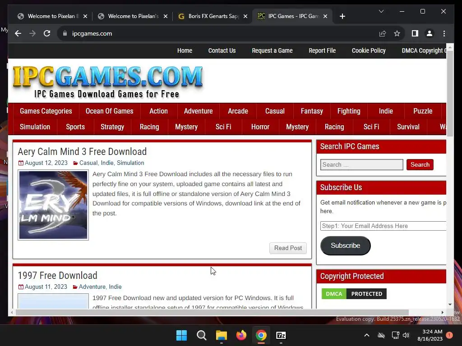The width and height of the screenshot is (462, 346).
Task: Open Games Categories menu
Action: [46, 111]
